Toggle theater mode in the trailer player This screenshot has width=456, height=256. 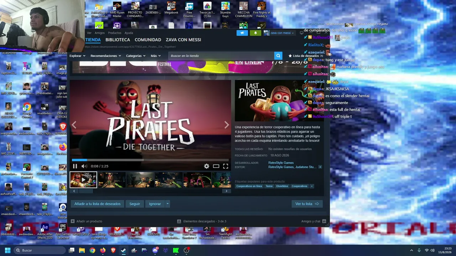(x=216, y=166)
